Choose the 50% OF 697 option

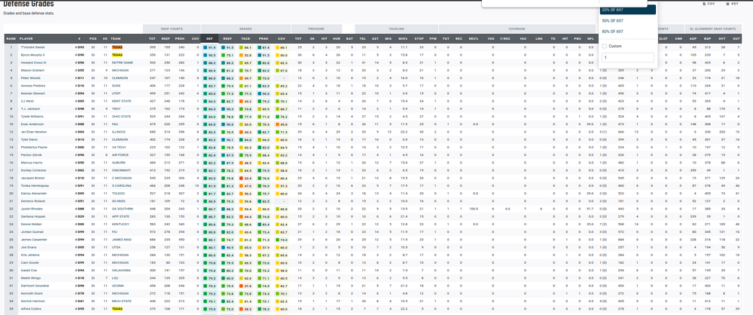pos(612,20)
